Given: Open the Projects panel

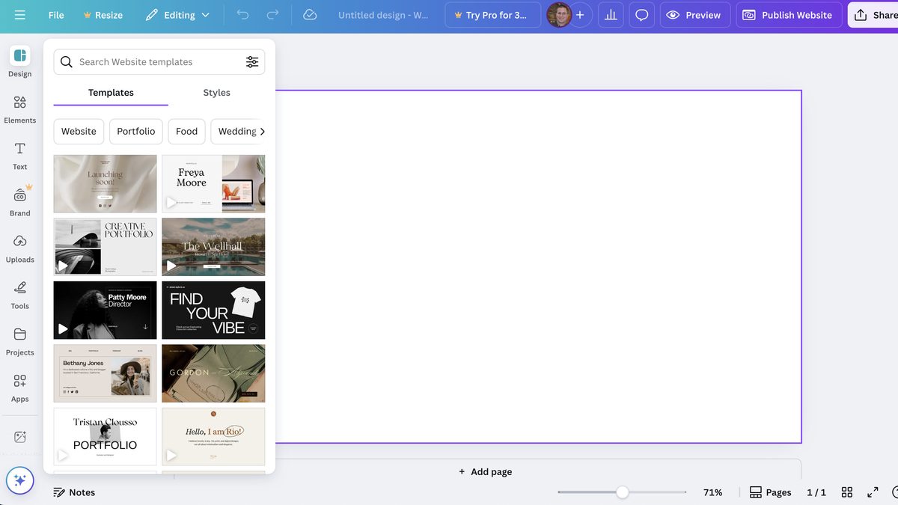Looking at the screenshot, I should tap(19, 339).
